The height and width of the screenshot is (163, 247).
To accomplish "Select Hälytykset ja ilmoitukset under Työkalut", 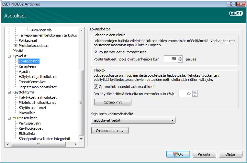I will coord(38,77).
